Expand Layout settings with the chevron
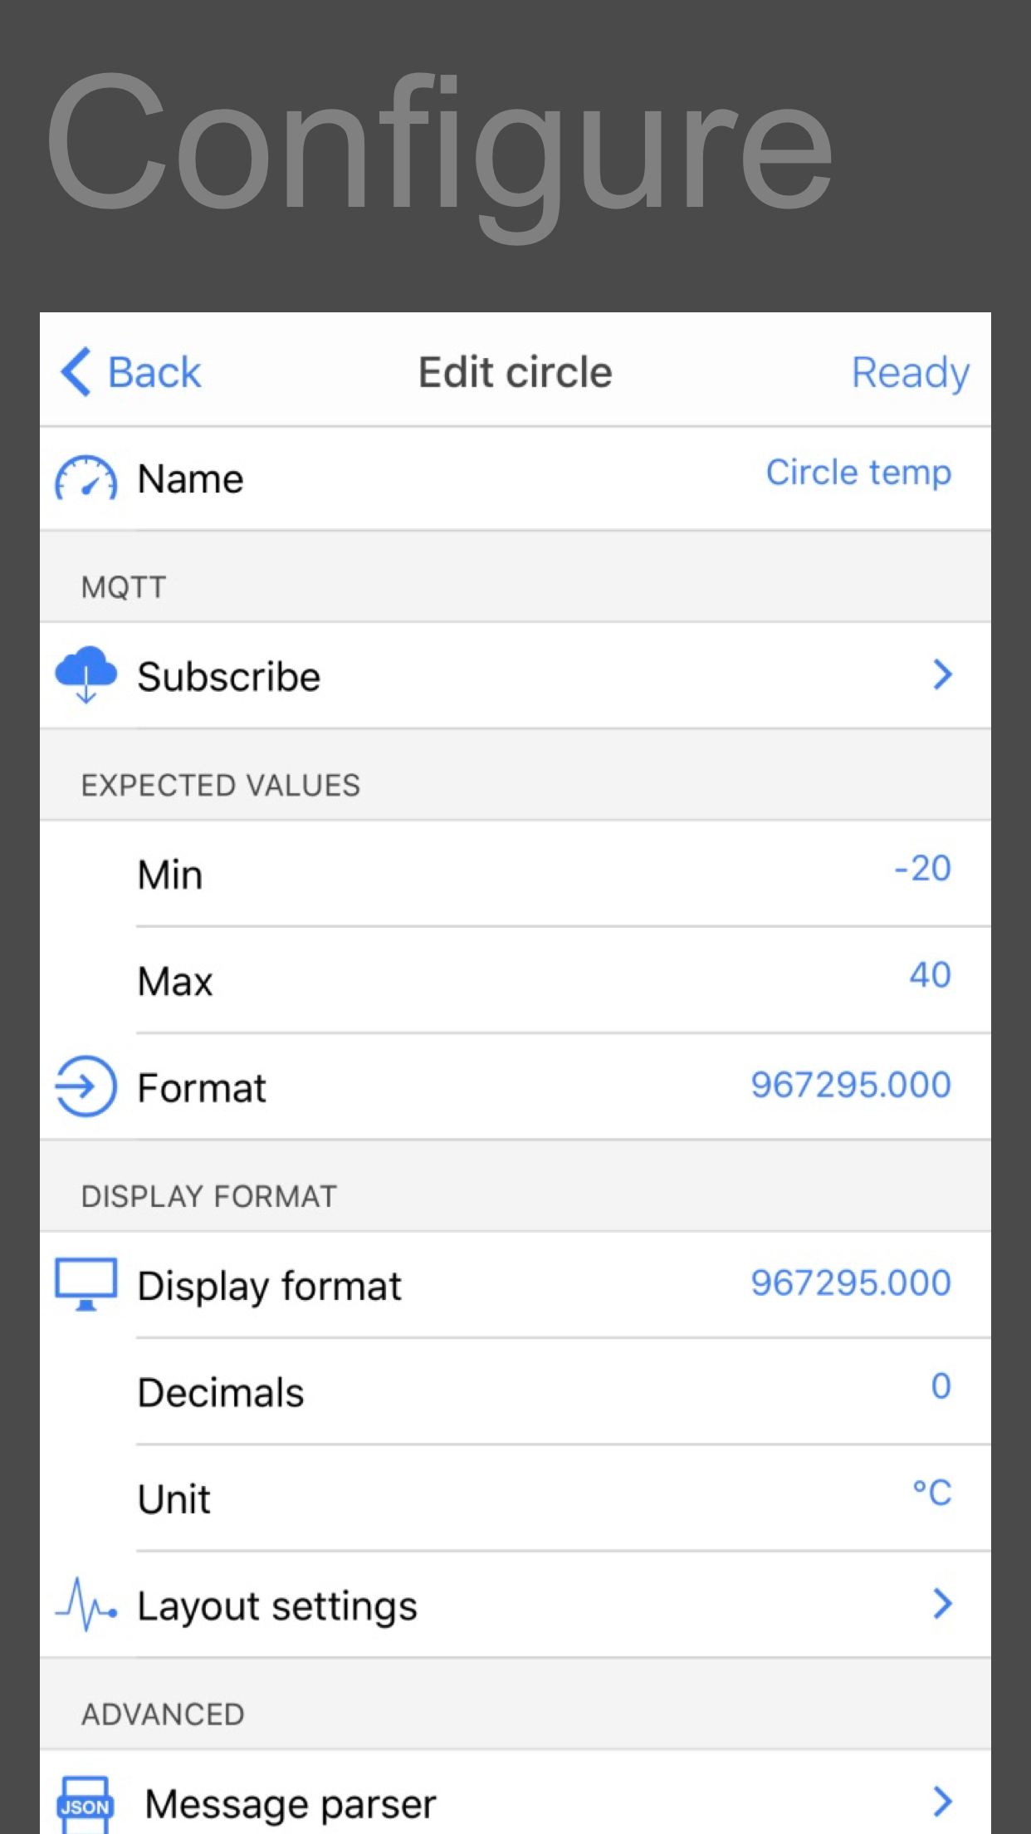This screenshot has width=1031, height=1834. pyautogui.click(x=942, y=1604)
